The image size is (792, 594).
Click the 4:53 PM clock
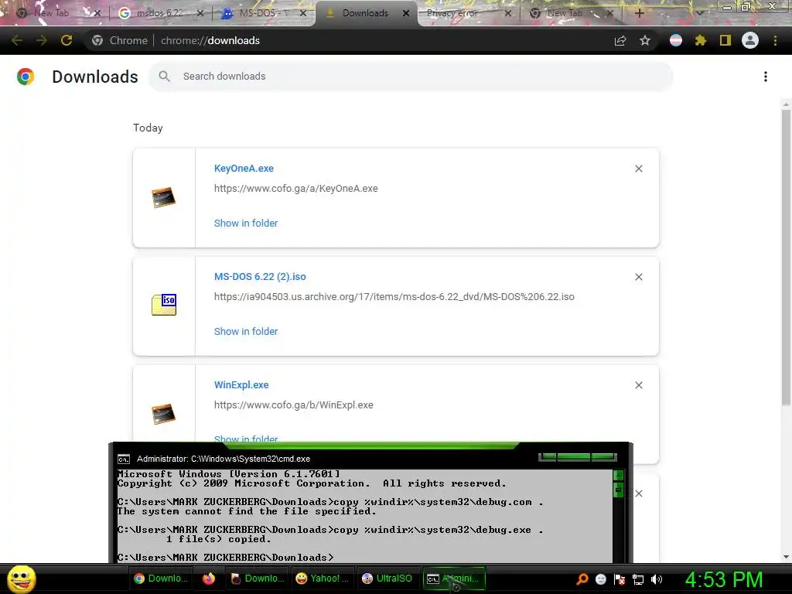pyautogui.click(x=723, y=579)
